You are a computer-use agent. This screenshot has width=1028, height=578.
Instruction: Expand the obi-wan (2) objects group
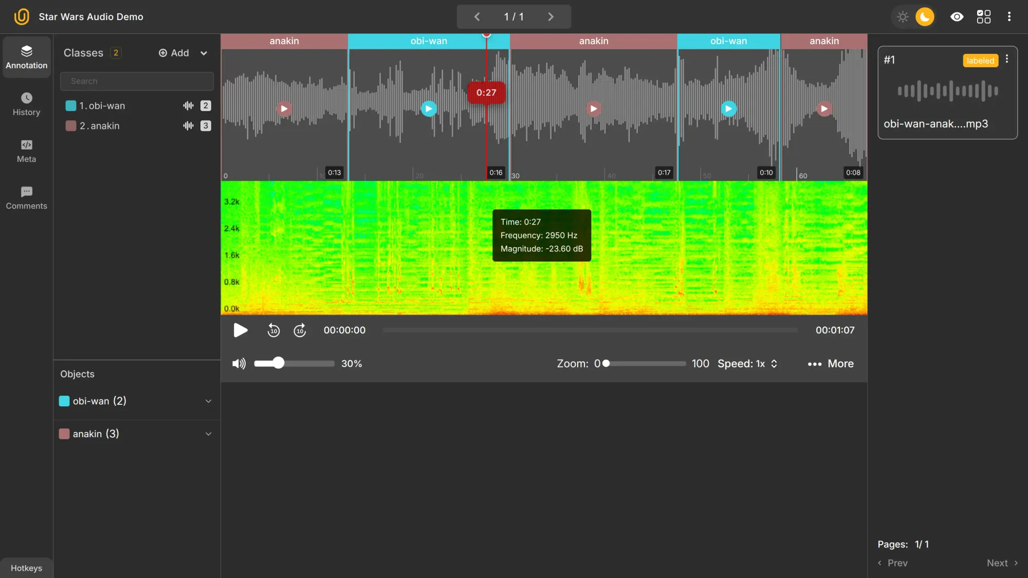click(208, 401)
